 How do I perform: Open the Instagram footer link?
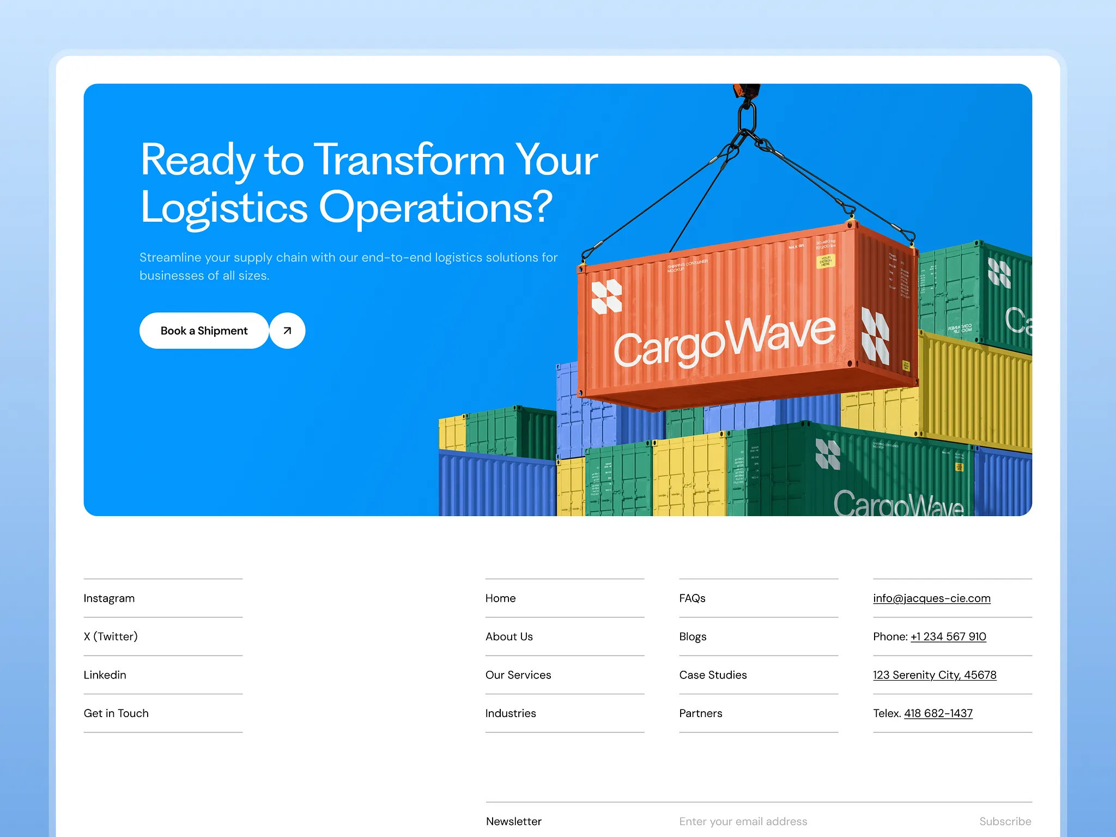(x=109, y=598)
